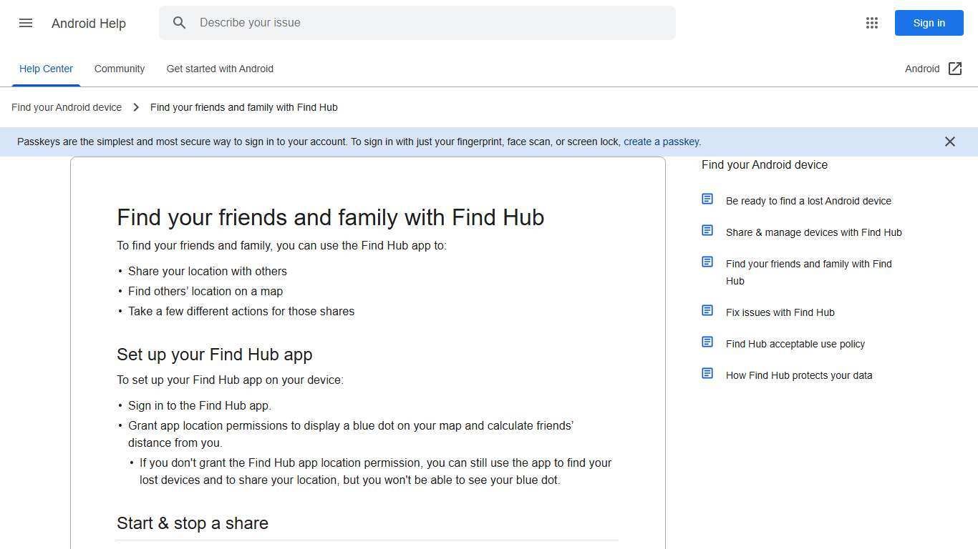Dismiss the passkeys notification banner
This screenshot has width=978, height=549.
(x=950, y=142)
